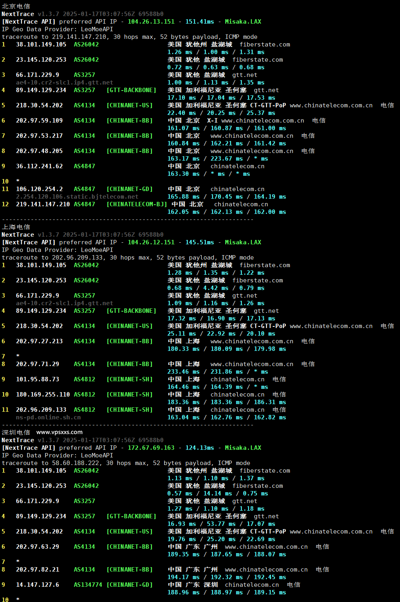
Task: Click the [GTT-BACKBONE] tag on hop 4
Action: (131, 90)
